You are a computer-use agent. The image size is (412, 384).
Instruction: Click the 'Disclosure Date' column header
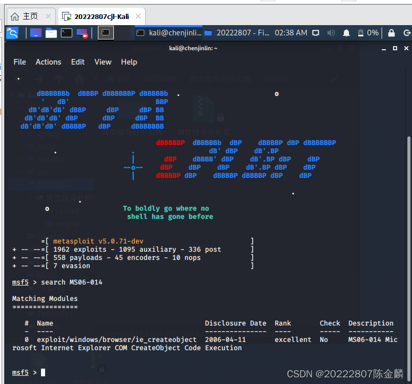pos(236,324)
